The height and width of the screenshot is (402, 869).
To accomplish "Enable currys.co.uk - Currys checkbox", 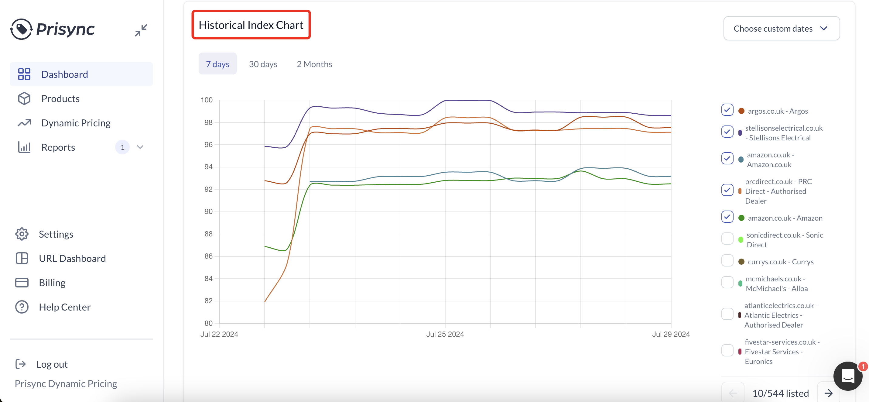I will coord(727,260).
